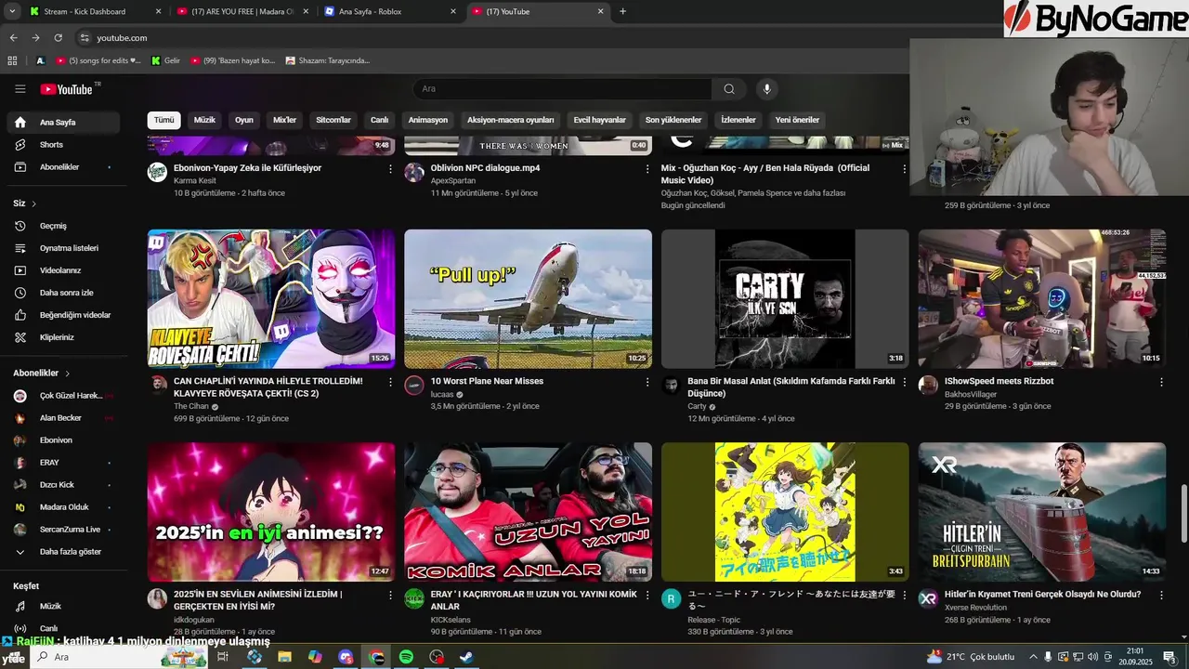The image size is (1189, 669).
Task: Open options for Hitler'in Kıyamet Treni video
Action: tap(1161, 595)
